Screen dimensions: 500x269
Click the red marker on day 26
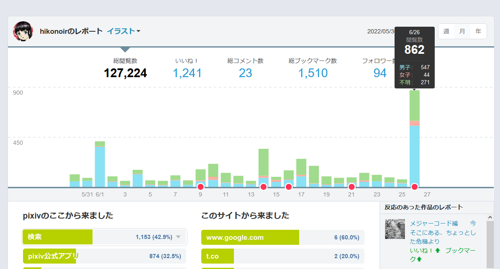(x=415, y=187)
